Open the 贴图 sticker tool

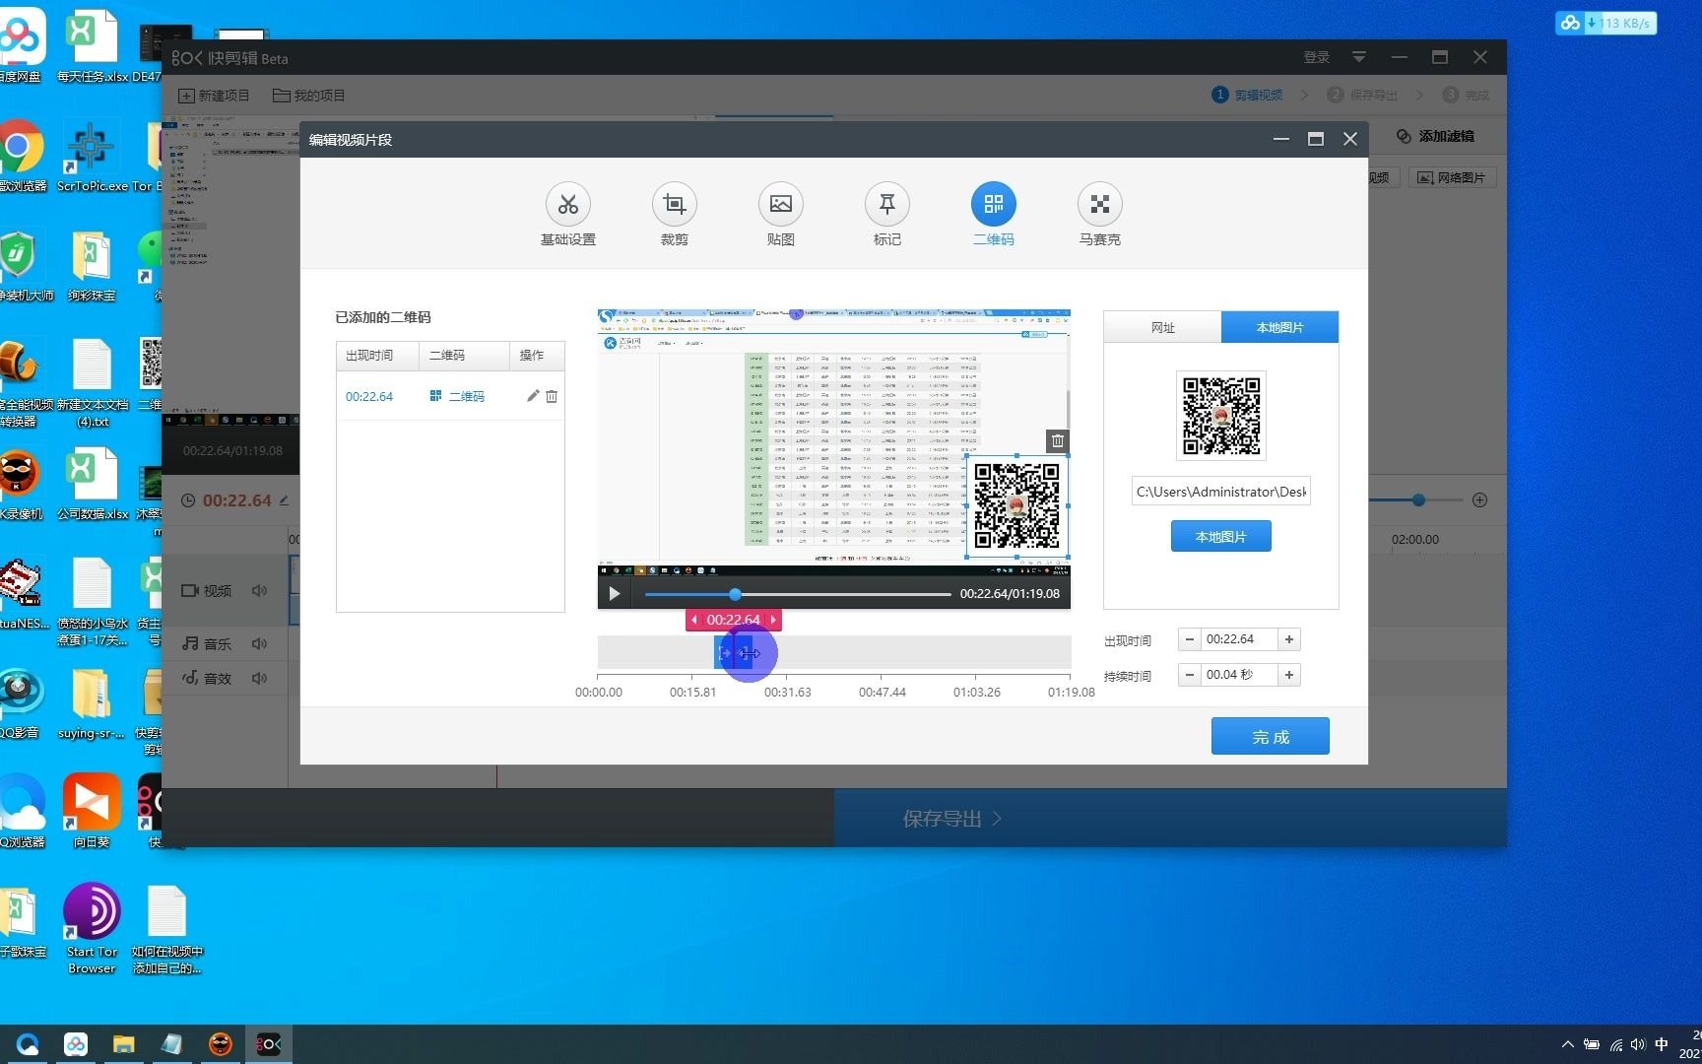tap(781, 214)
